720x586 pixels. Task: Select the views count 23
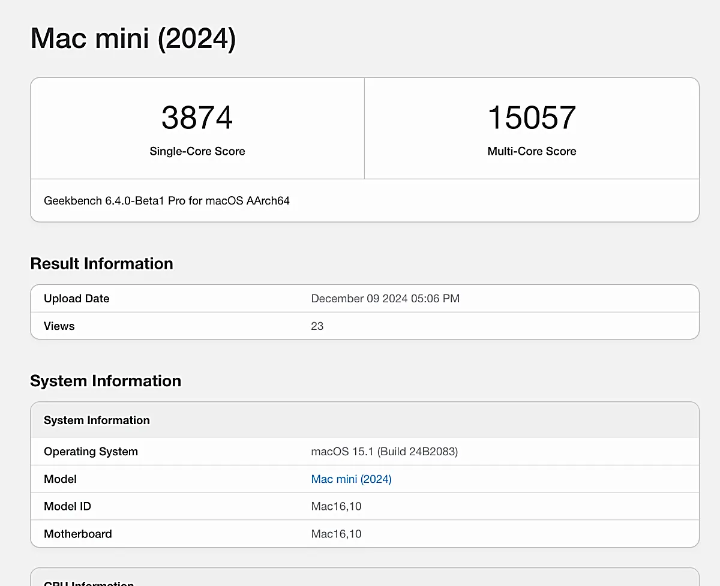317,326
